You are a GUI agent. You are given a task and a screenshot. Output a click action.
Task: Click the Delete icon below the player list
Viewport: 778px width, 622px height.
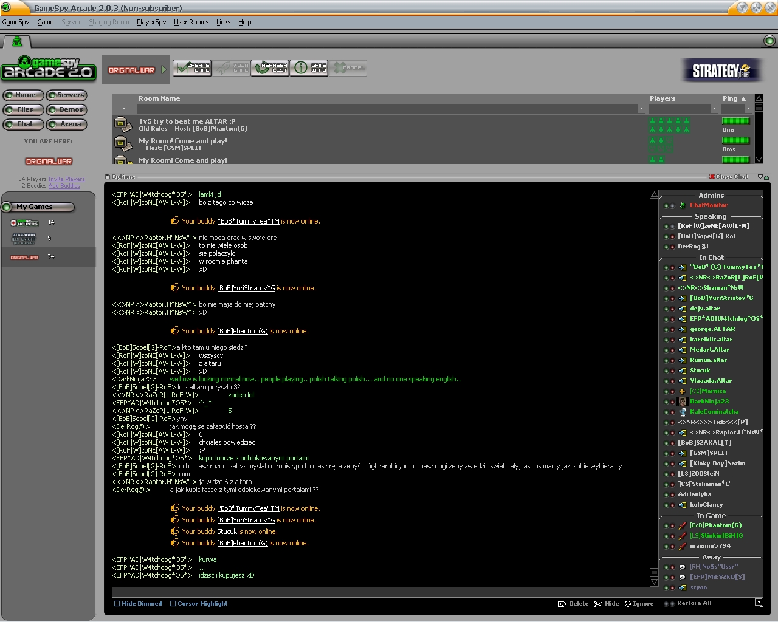pyautogui.click(x=562, y=604)
